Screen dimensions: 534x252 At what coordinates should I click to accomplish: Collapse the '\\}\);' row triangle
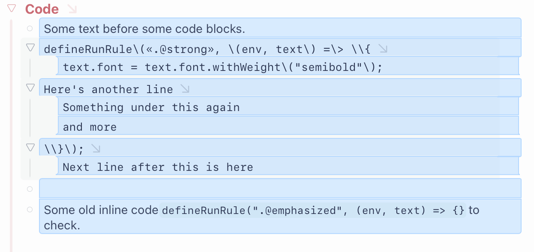tap(30, 147)
